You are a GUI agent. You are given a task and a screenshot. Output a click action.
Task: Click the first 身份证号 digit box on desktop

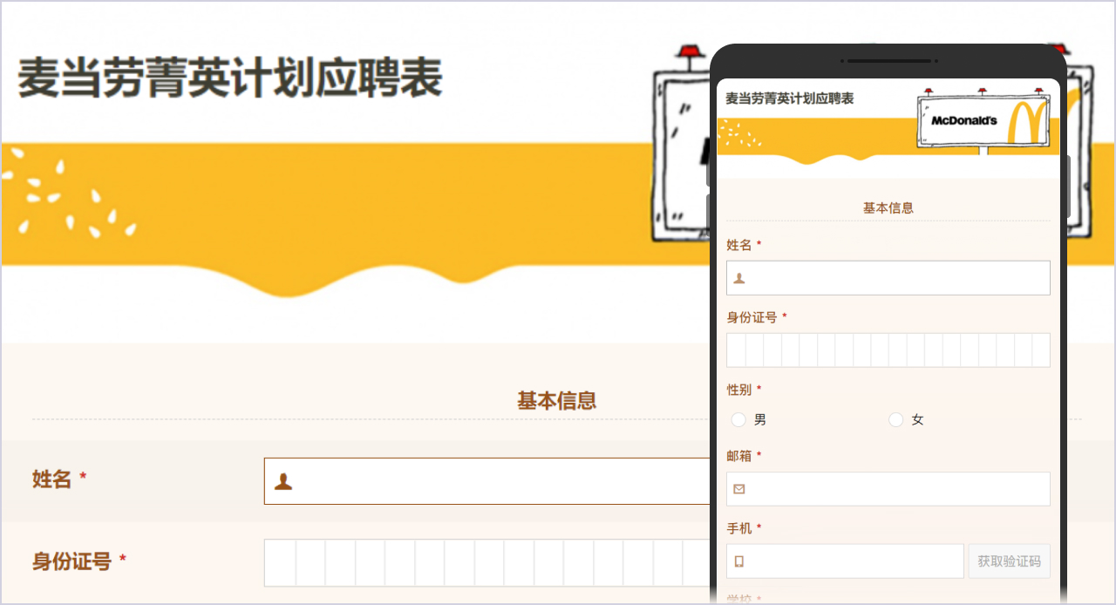point(278,562)
